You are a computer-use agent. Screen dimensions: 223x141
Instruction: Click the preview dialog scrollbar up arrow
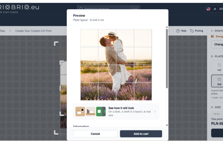coord(167,27)
